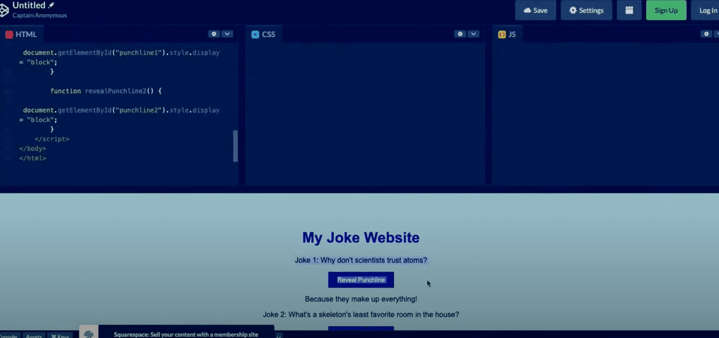Expand the HTML panel dropdown menu
Viewport: 719px width, 338px height.
[x=227, y=34]
